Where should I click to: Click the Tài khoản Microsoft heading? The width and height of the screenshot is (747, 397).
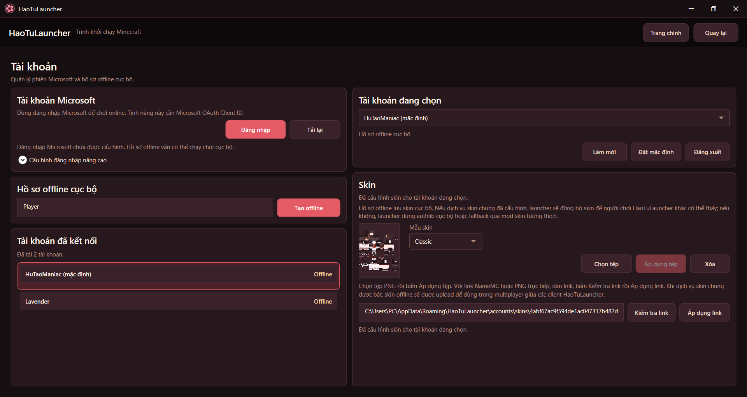pos(56,100)
